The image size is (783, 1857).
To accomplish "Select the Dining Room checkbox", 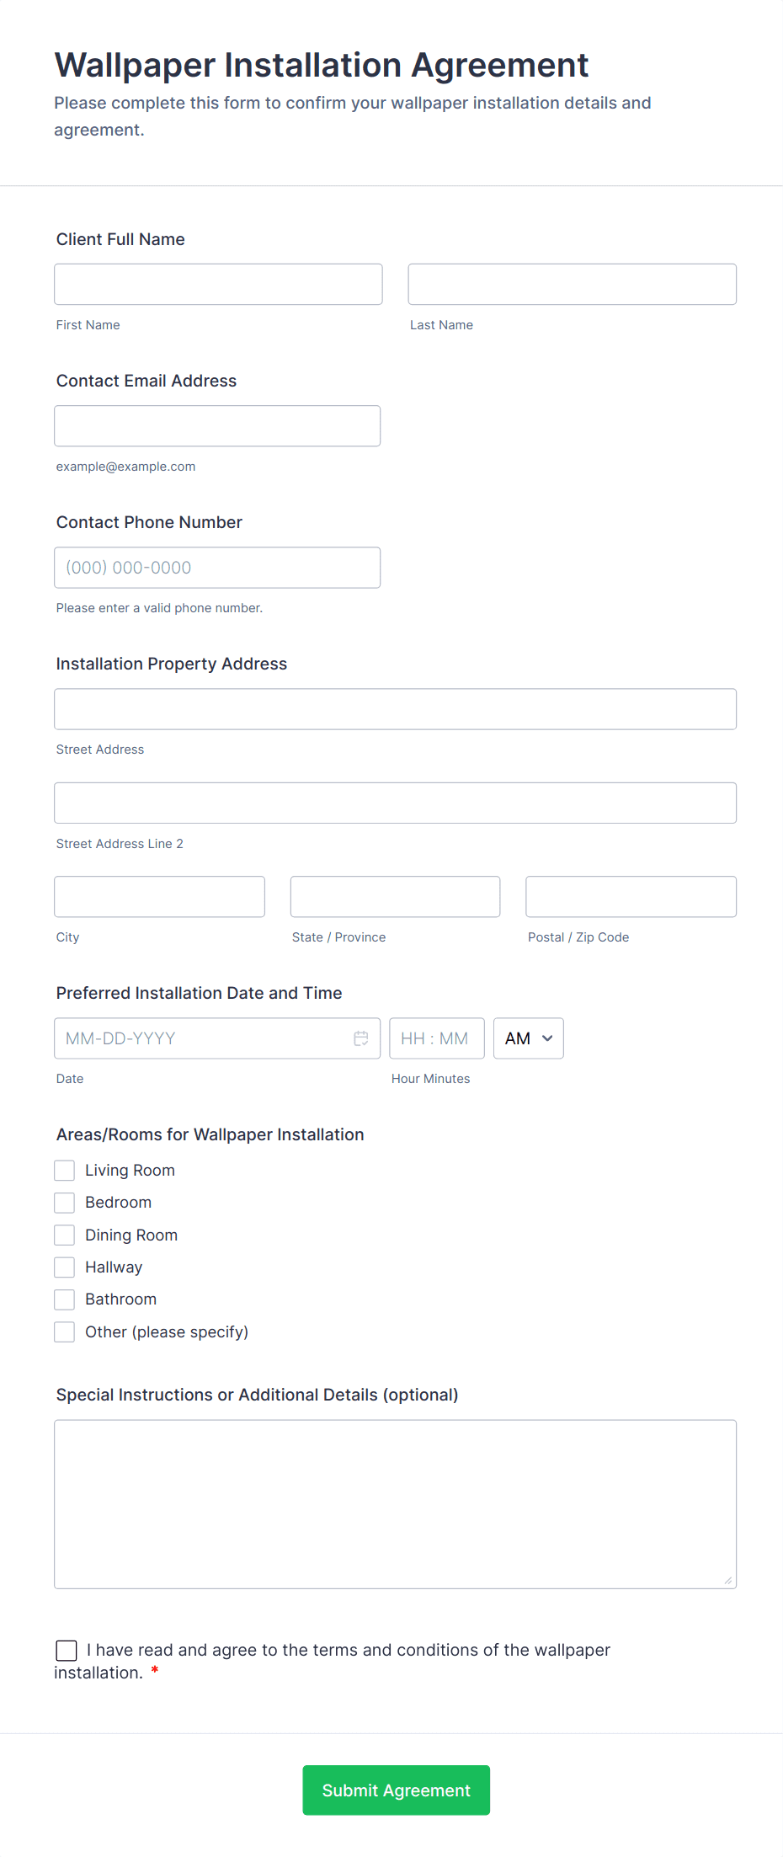I will click(x=65, y=1235).
